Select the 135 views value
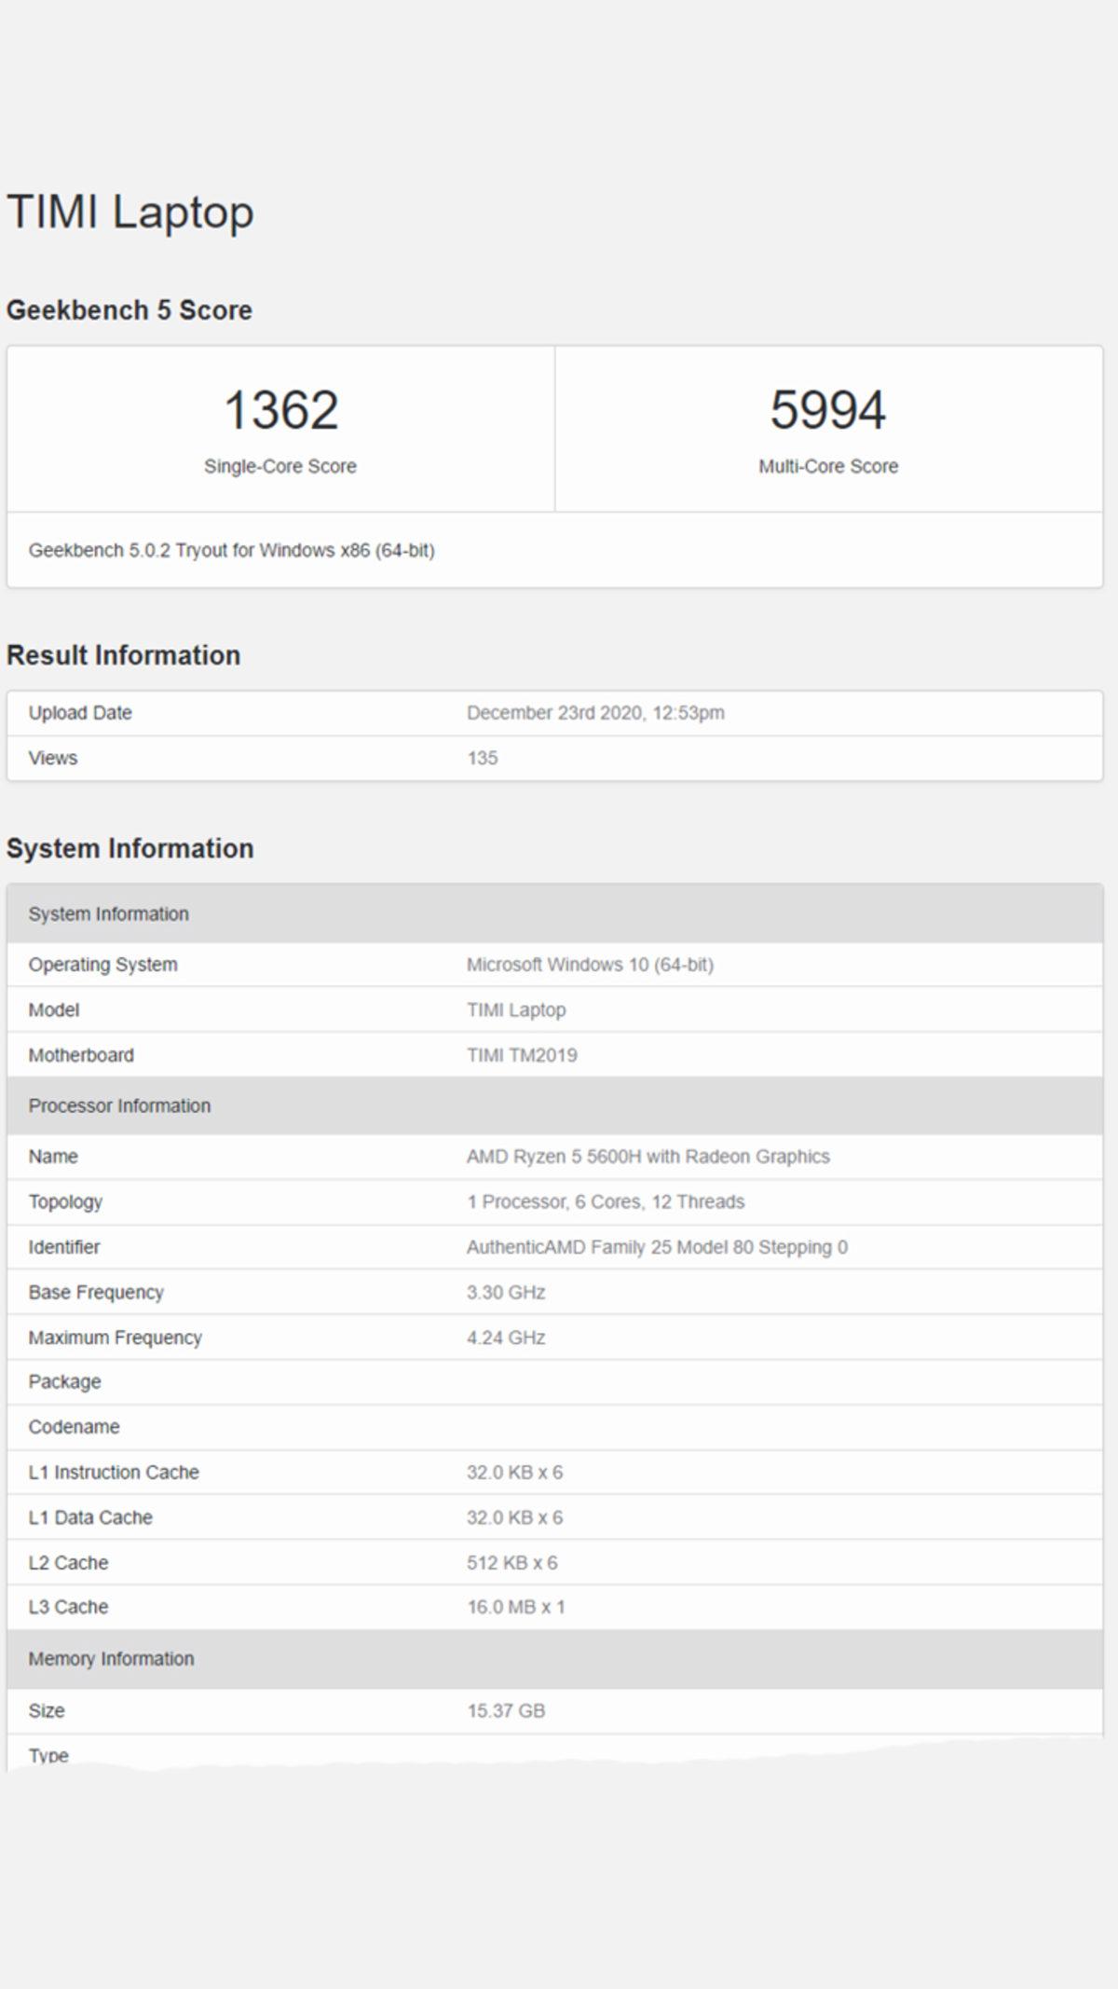This screenshot has width=1118, height=1989. tap(483, 758)
